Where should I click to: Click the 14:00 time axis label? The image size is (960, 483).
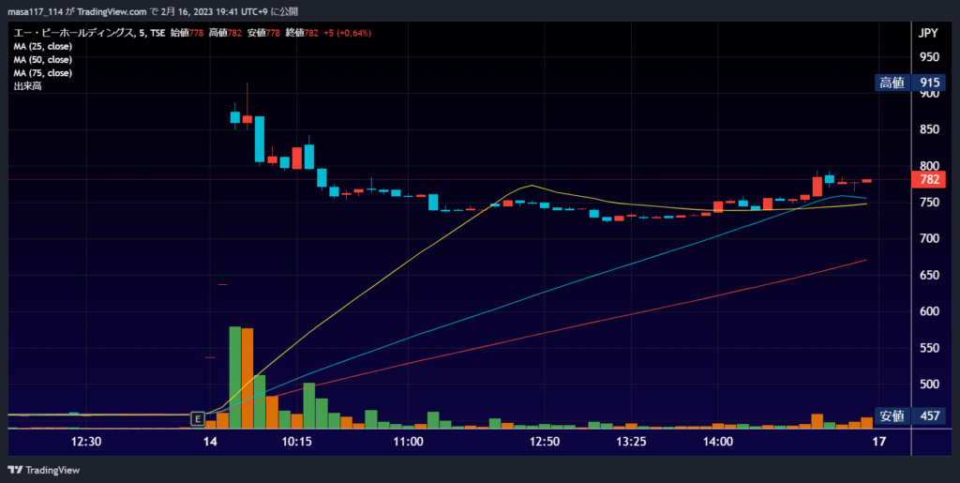718,442
